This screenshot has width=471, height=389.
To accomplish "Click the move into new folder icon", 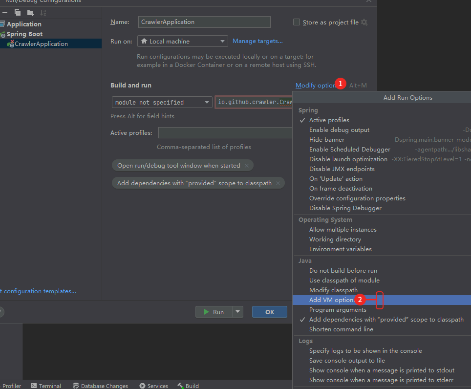I will (x=30, y=13).
